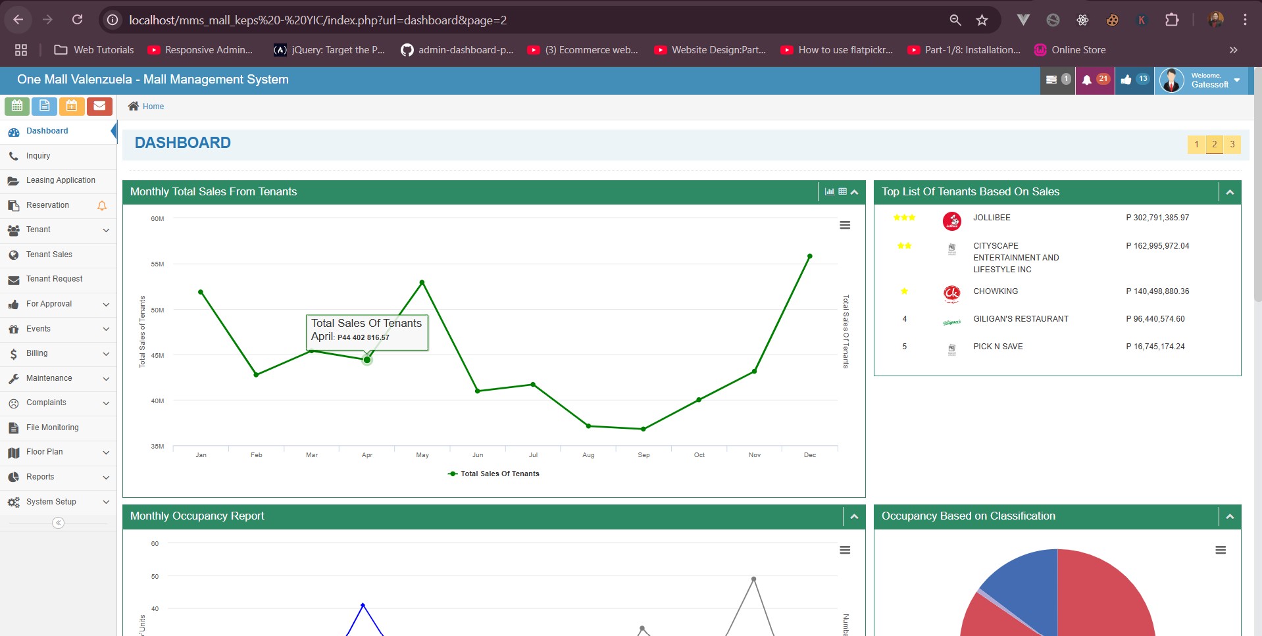Click the Home breadcrumb house icon

[134, 106]
